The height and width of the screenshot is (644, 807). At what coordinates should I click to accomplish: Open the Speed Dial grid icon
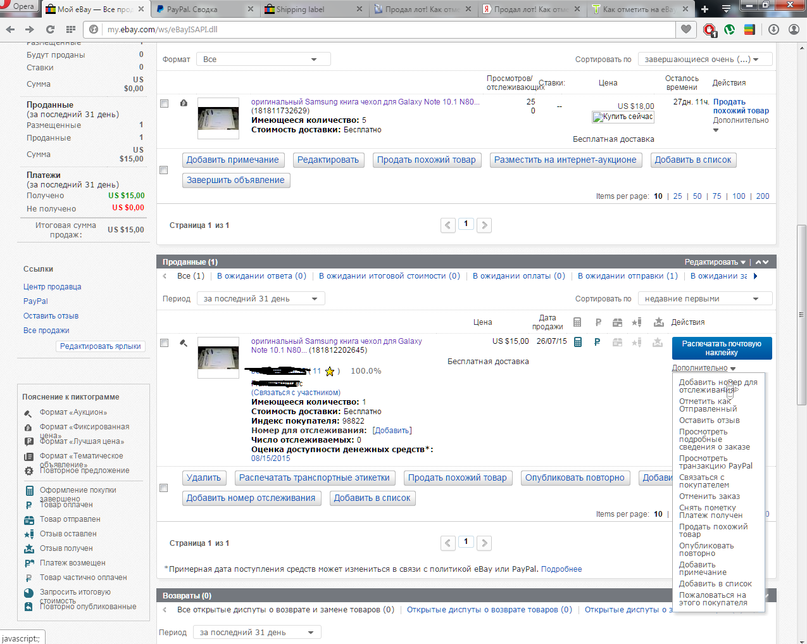71,30
